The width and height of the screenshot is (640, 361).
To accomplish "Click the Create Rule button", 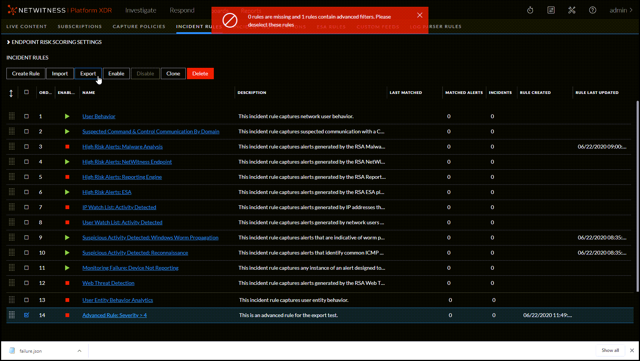I will [x=25, y=73].
